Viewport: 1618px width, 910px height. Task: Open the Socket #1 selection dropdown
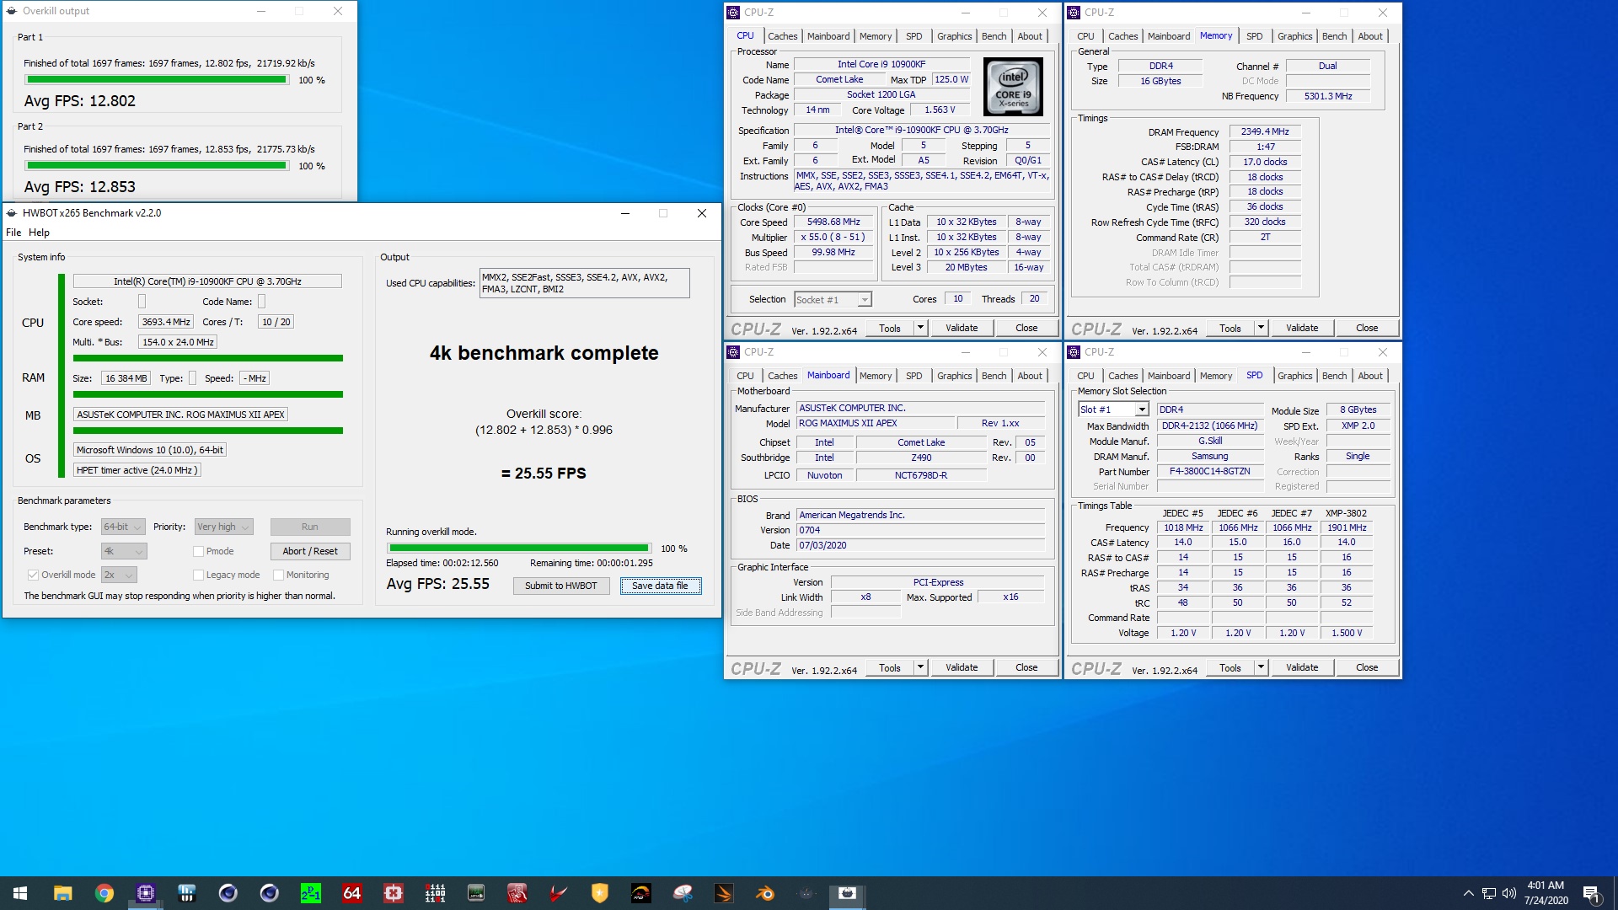tap(833, 300)
